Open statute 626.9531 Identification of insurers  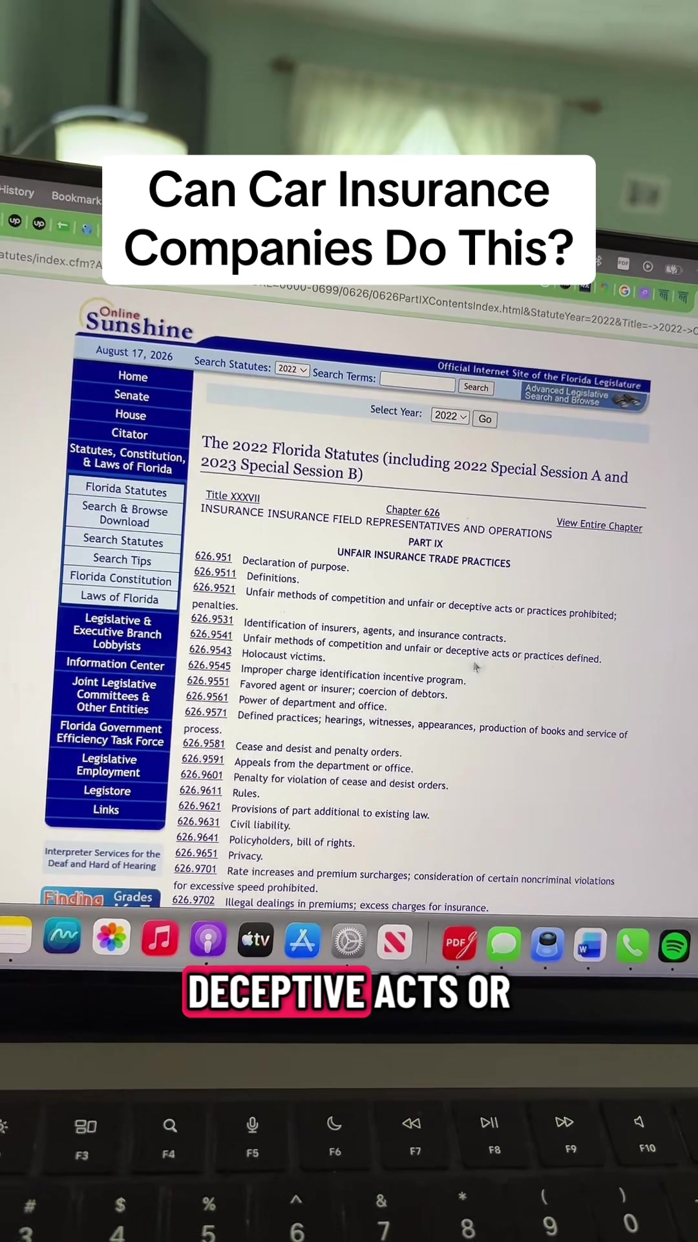coord(212,618)
